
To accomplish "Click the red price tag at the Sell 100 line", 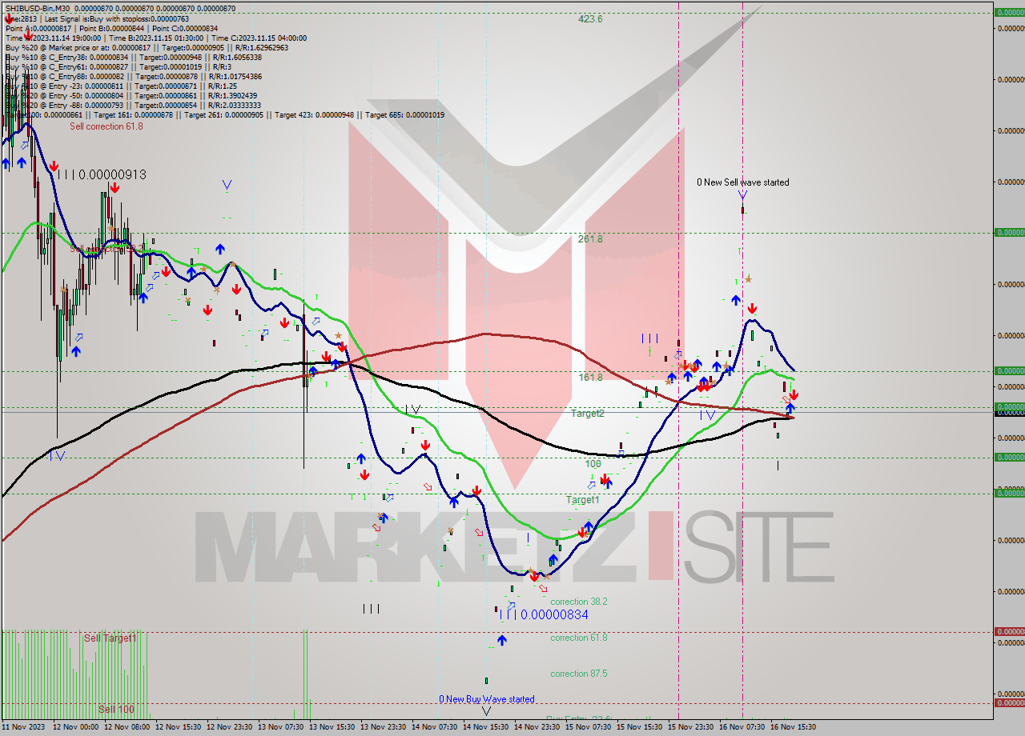I will [1009, 703].
